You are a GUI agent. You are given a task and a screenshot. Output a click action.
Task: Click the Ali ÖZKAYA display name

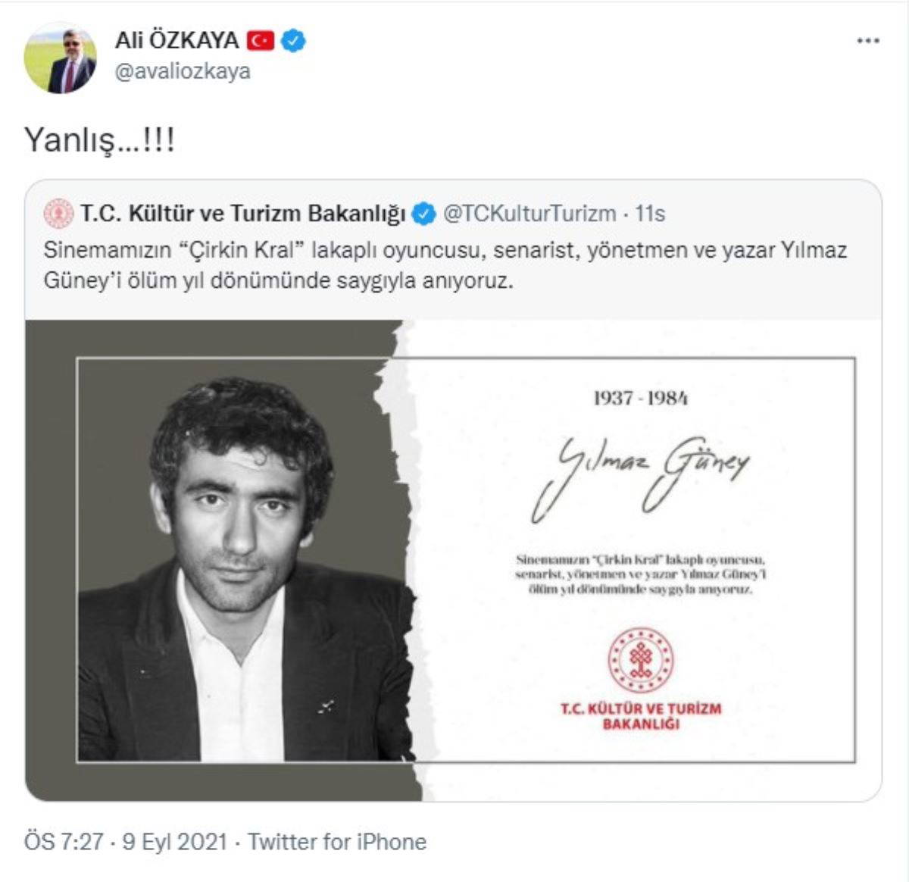[176, 40]
